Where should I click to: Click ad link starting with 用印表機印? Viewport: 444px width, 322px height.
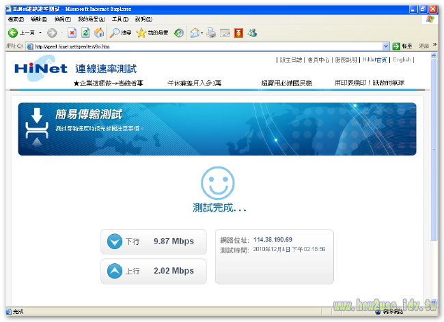pyautogui.click(x=370, y=83)
